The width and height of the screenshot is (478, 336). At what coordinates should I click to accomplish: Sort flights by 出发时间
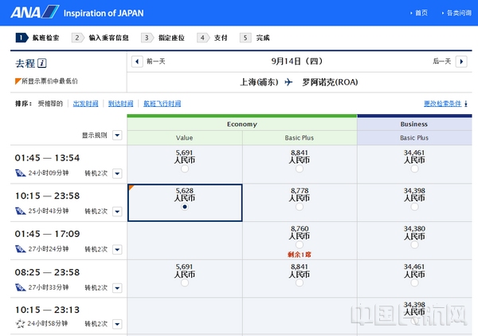pyautogui.click(x=86, y=104)
